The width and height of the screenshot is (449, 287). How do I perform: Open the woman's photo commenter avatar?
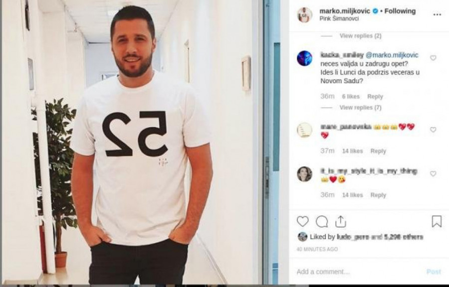pos(304,174)
